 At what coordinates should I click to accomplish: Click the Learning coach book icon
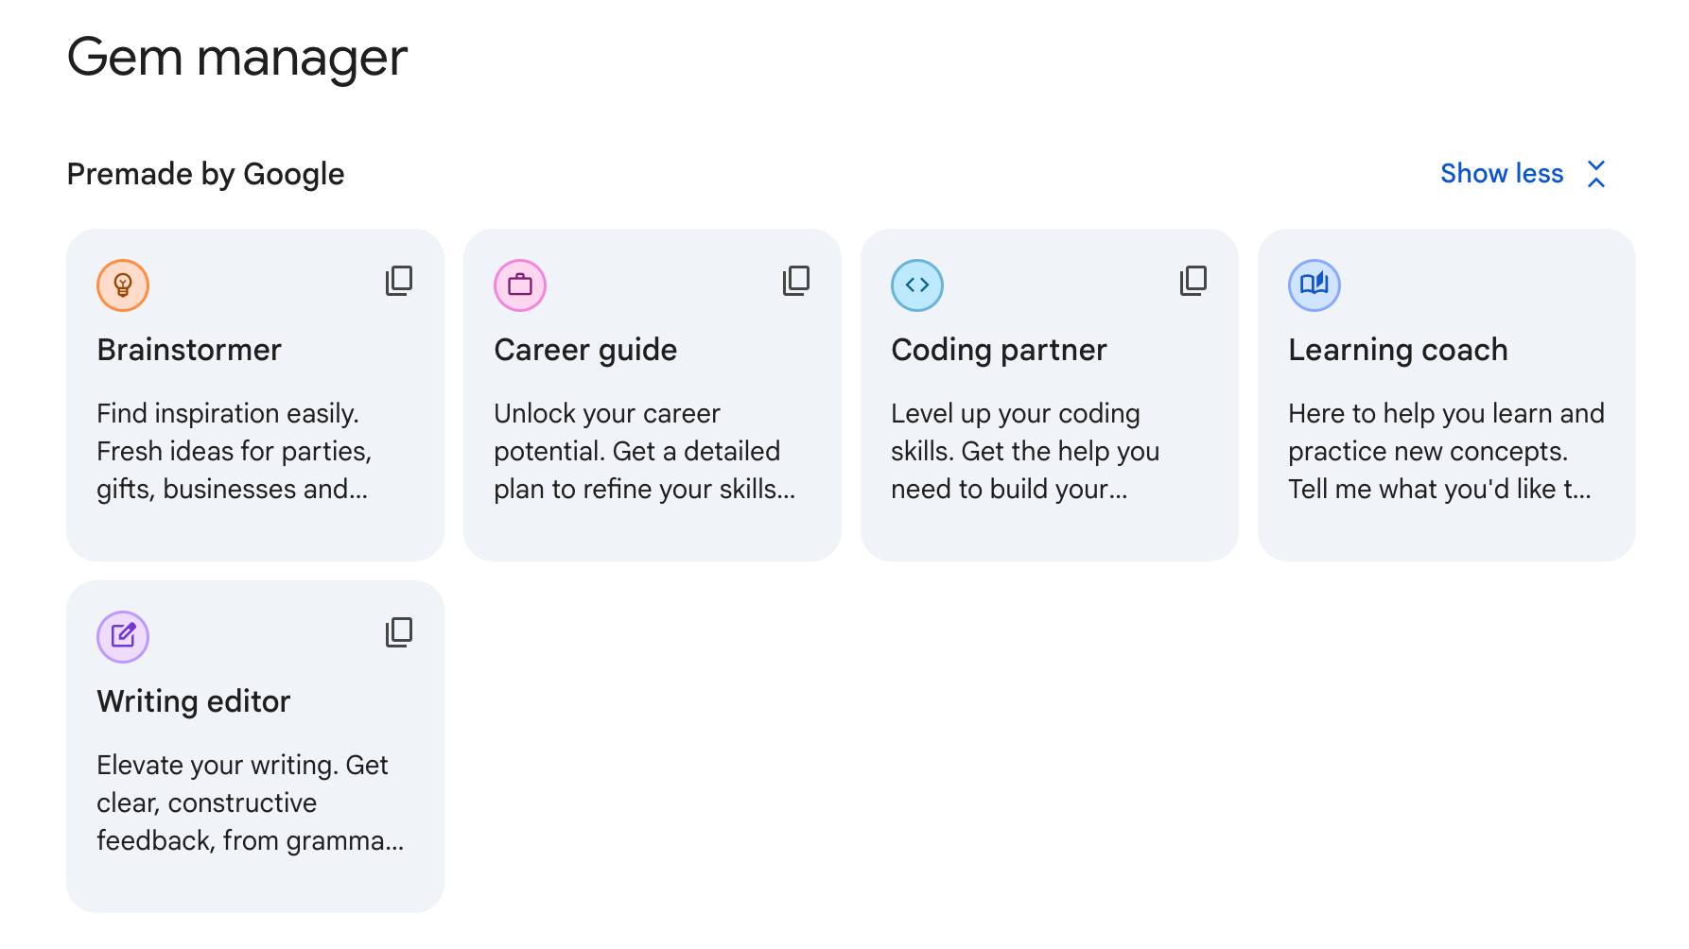tap(1315, 285)
